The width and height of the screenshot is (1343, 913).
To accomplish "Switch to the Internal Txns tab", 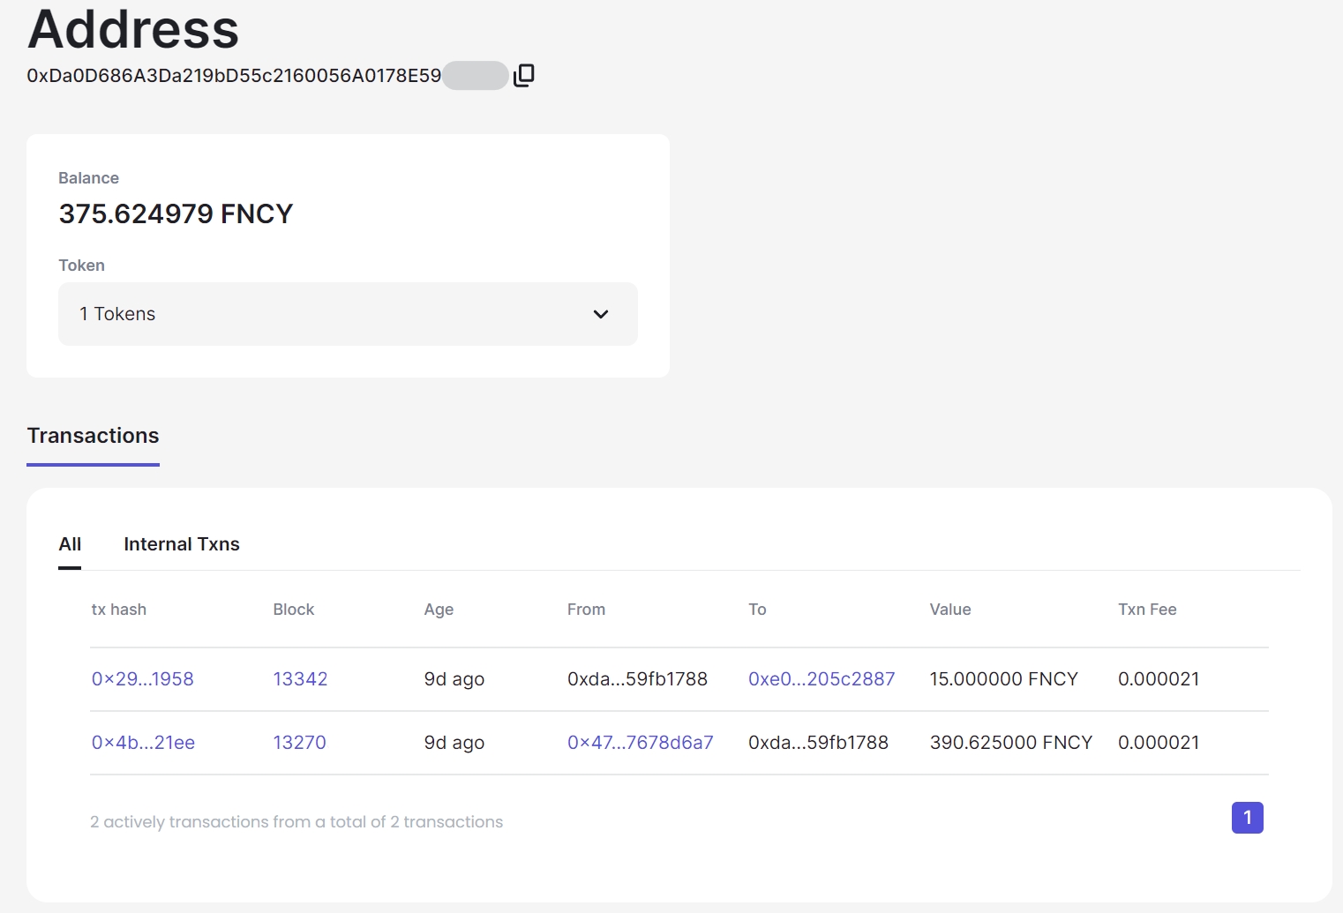I will 182,544.
